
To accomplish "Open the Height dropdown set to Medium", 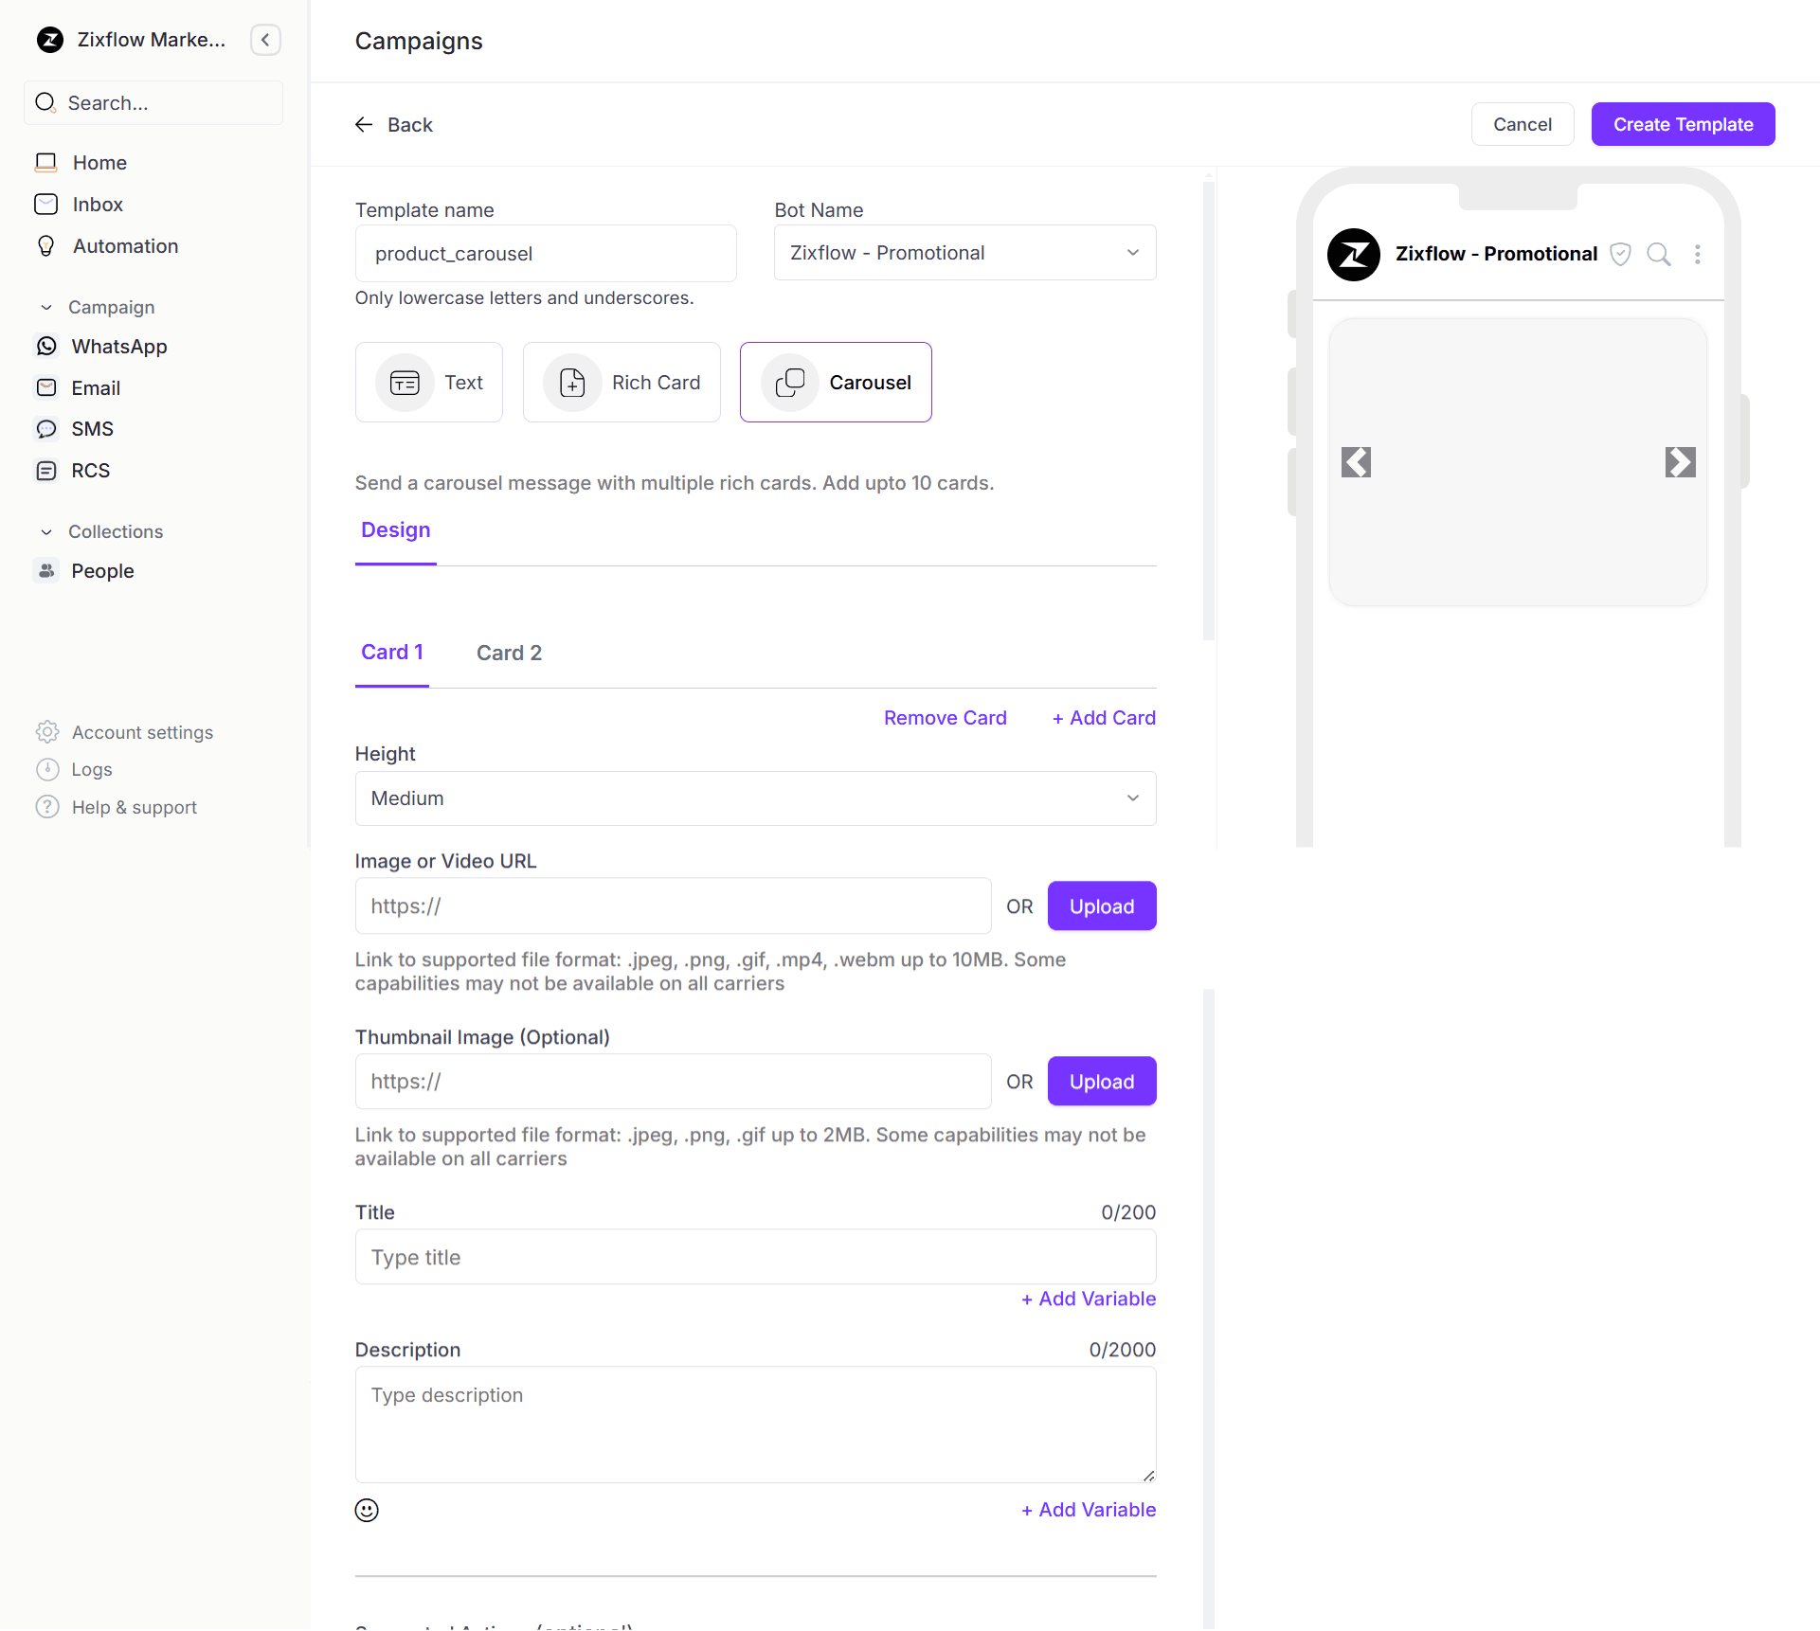I will 755,798.
